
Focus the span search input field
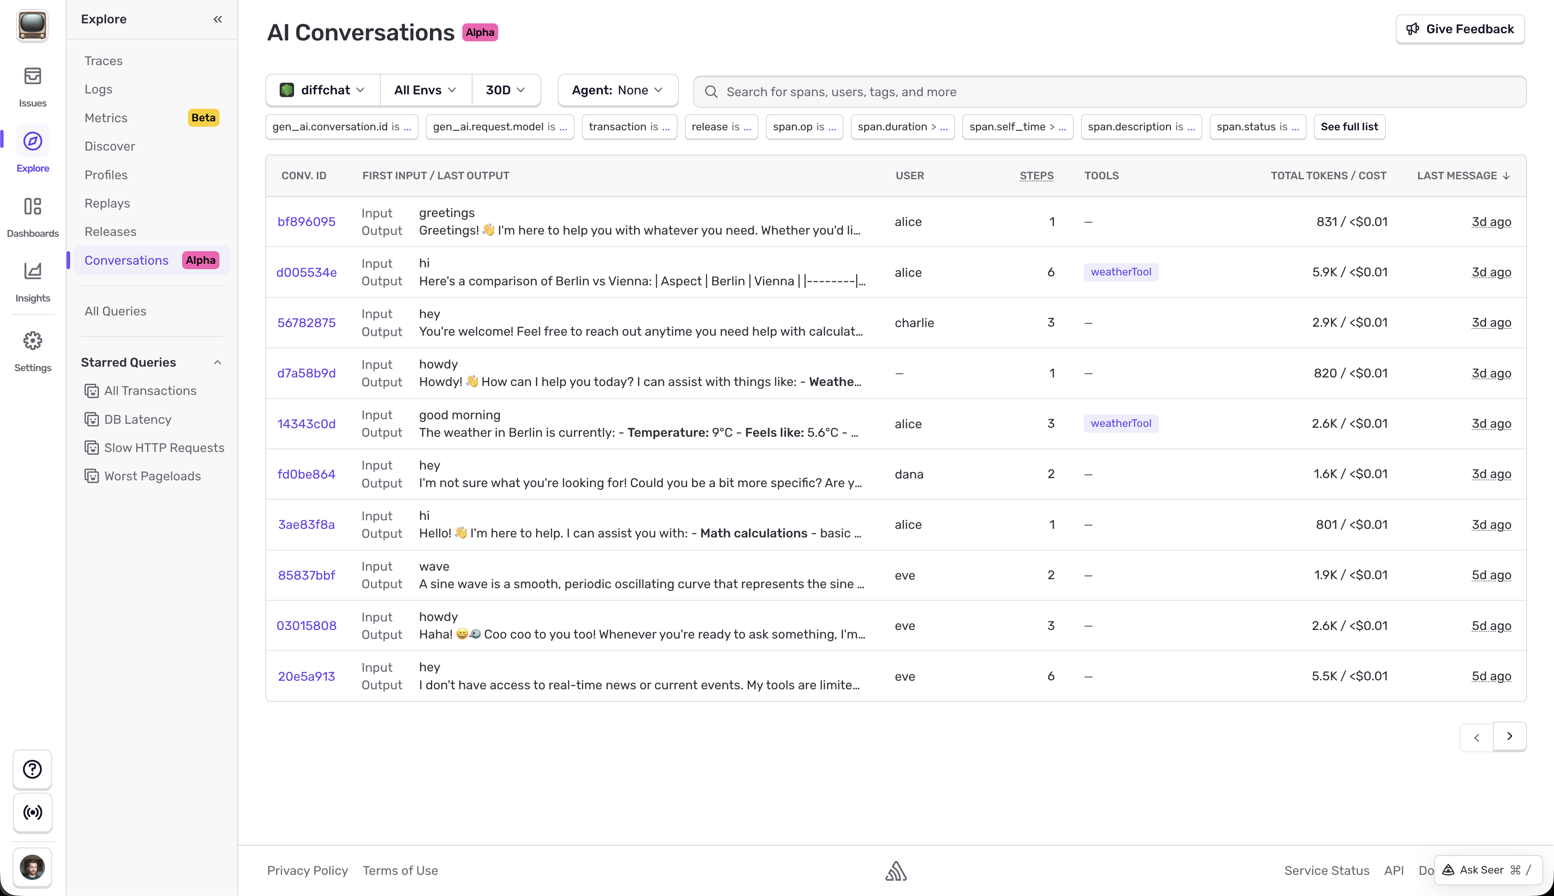[x=1109, y=92]
